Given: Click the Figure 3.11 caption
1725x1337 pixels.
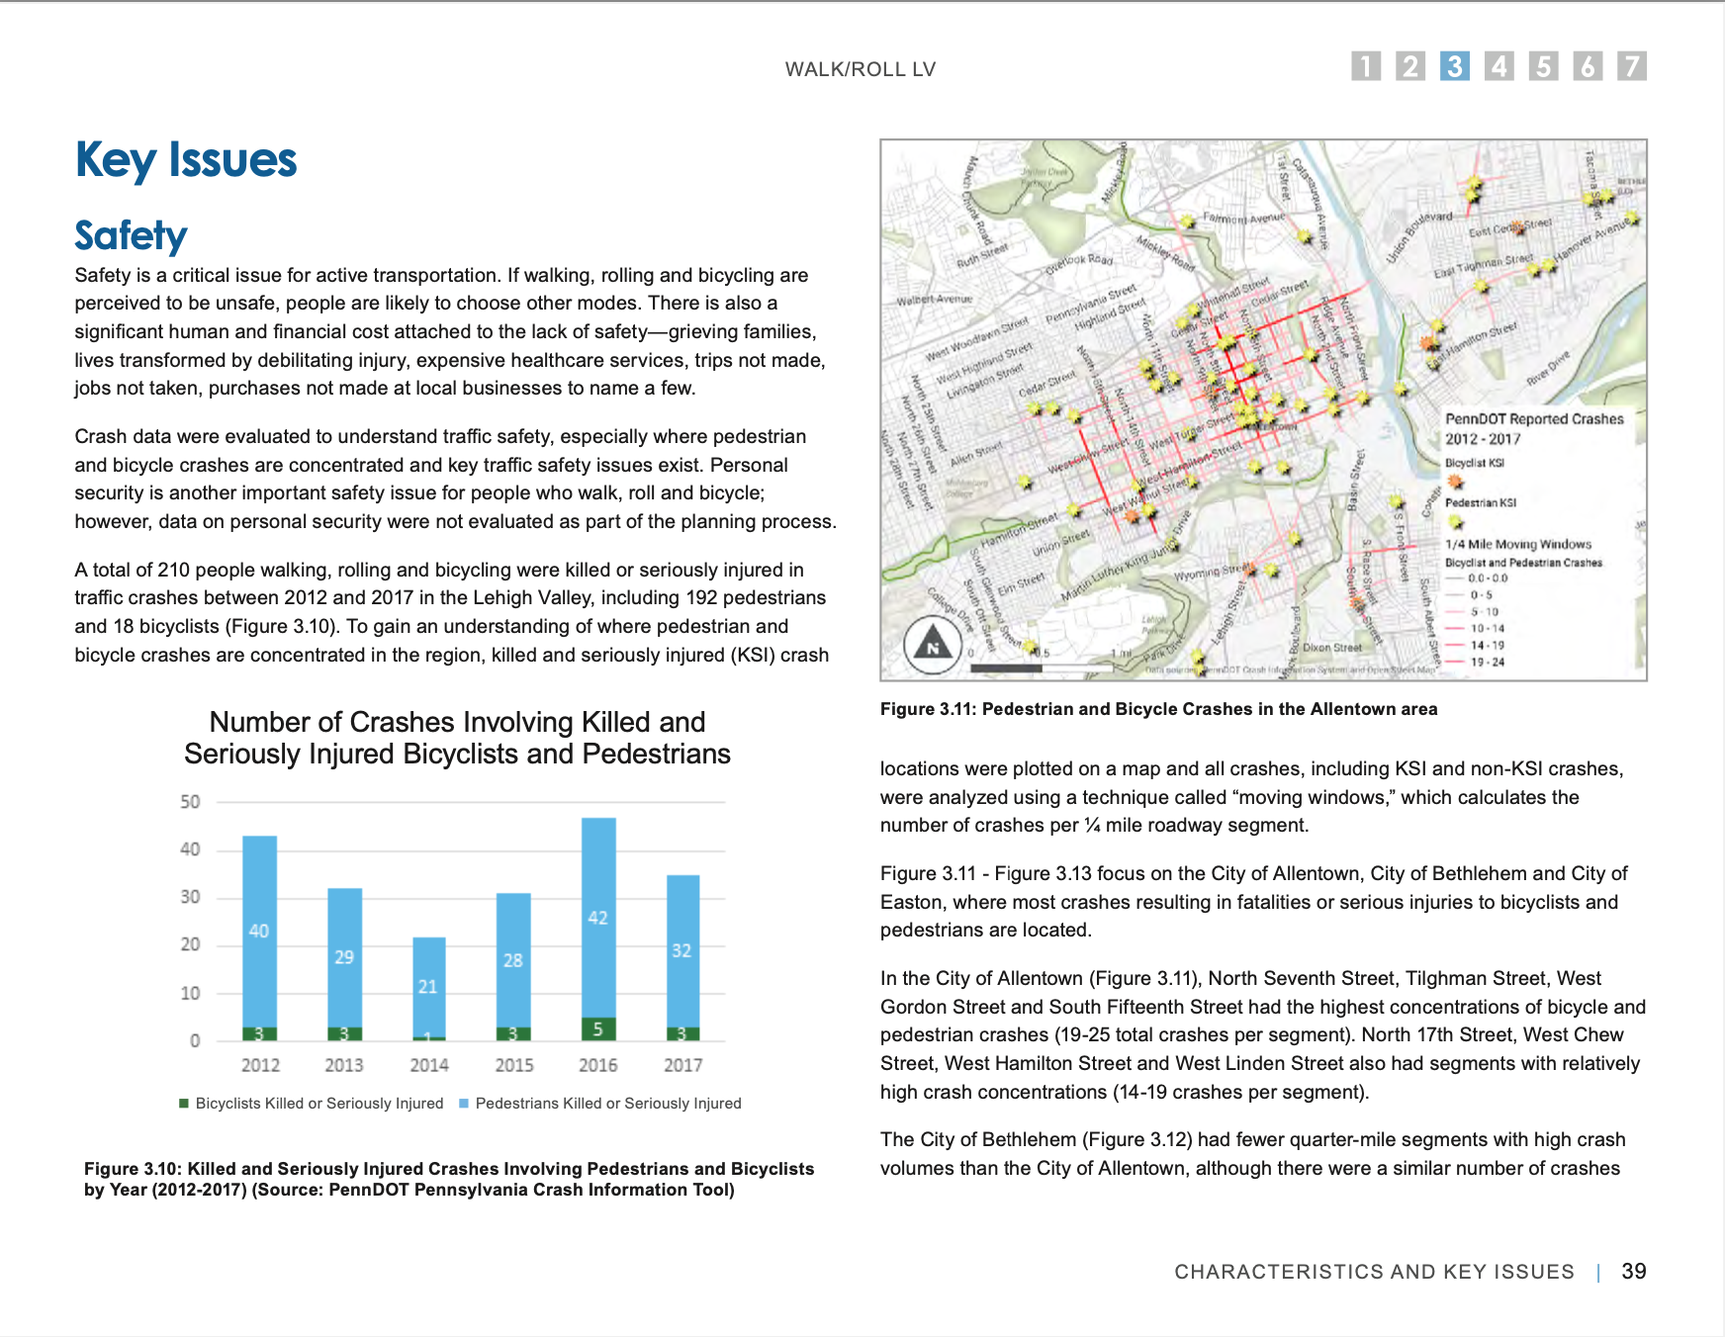Looking at the screenshot, I should [x=1158, y=709].
